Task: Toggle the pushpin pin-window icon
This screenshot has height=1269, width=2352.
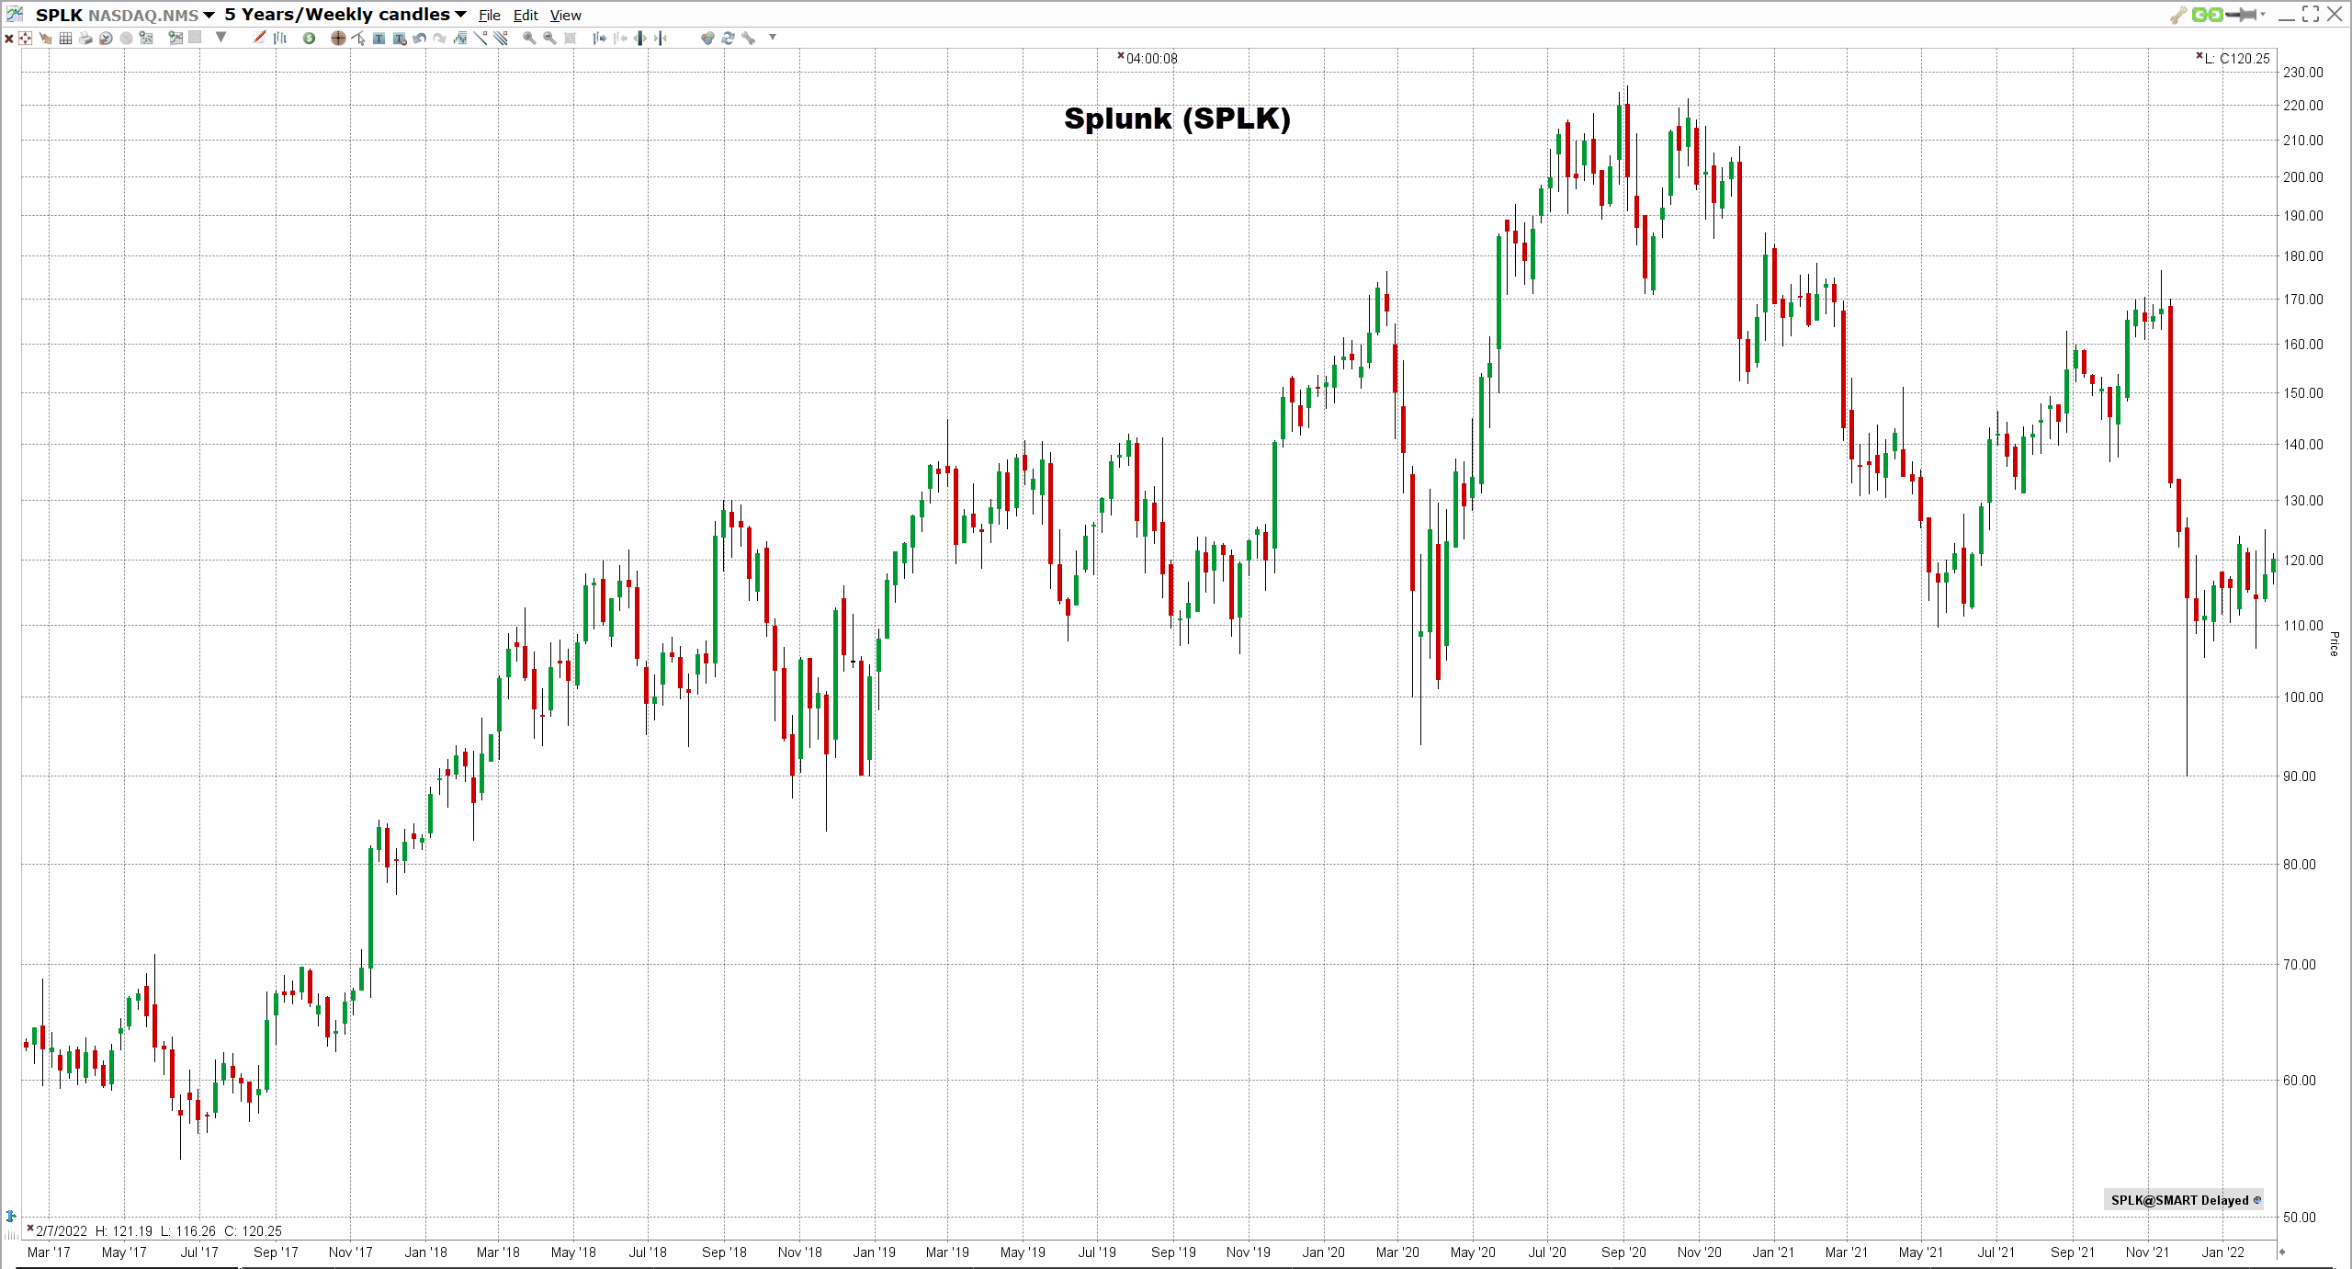Action: coord(2241,14)
